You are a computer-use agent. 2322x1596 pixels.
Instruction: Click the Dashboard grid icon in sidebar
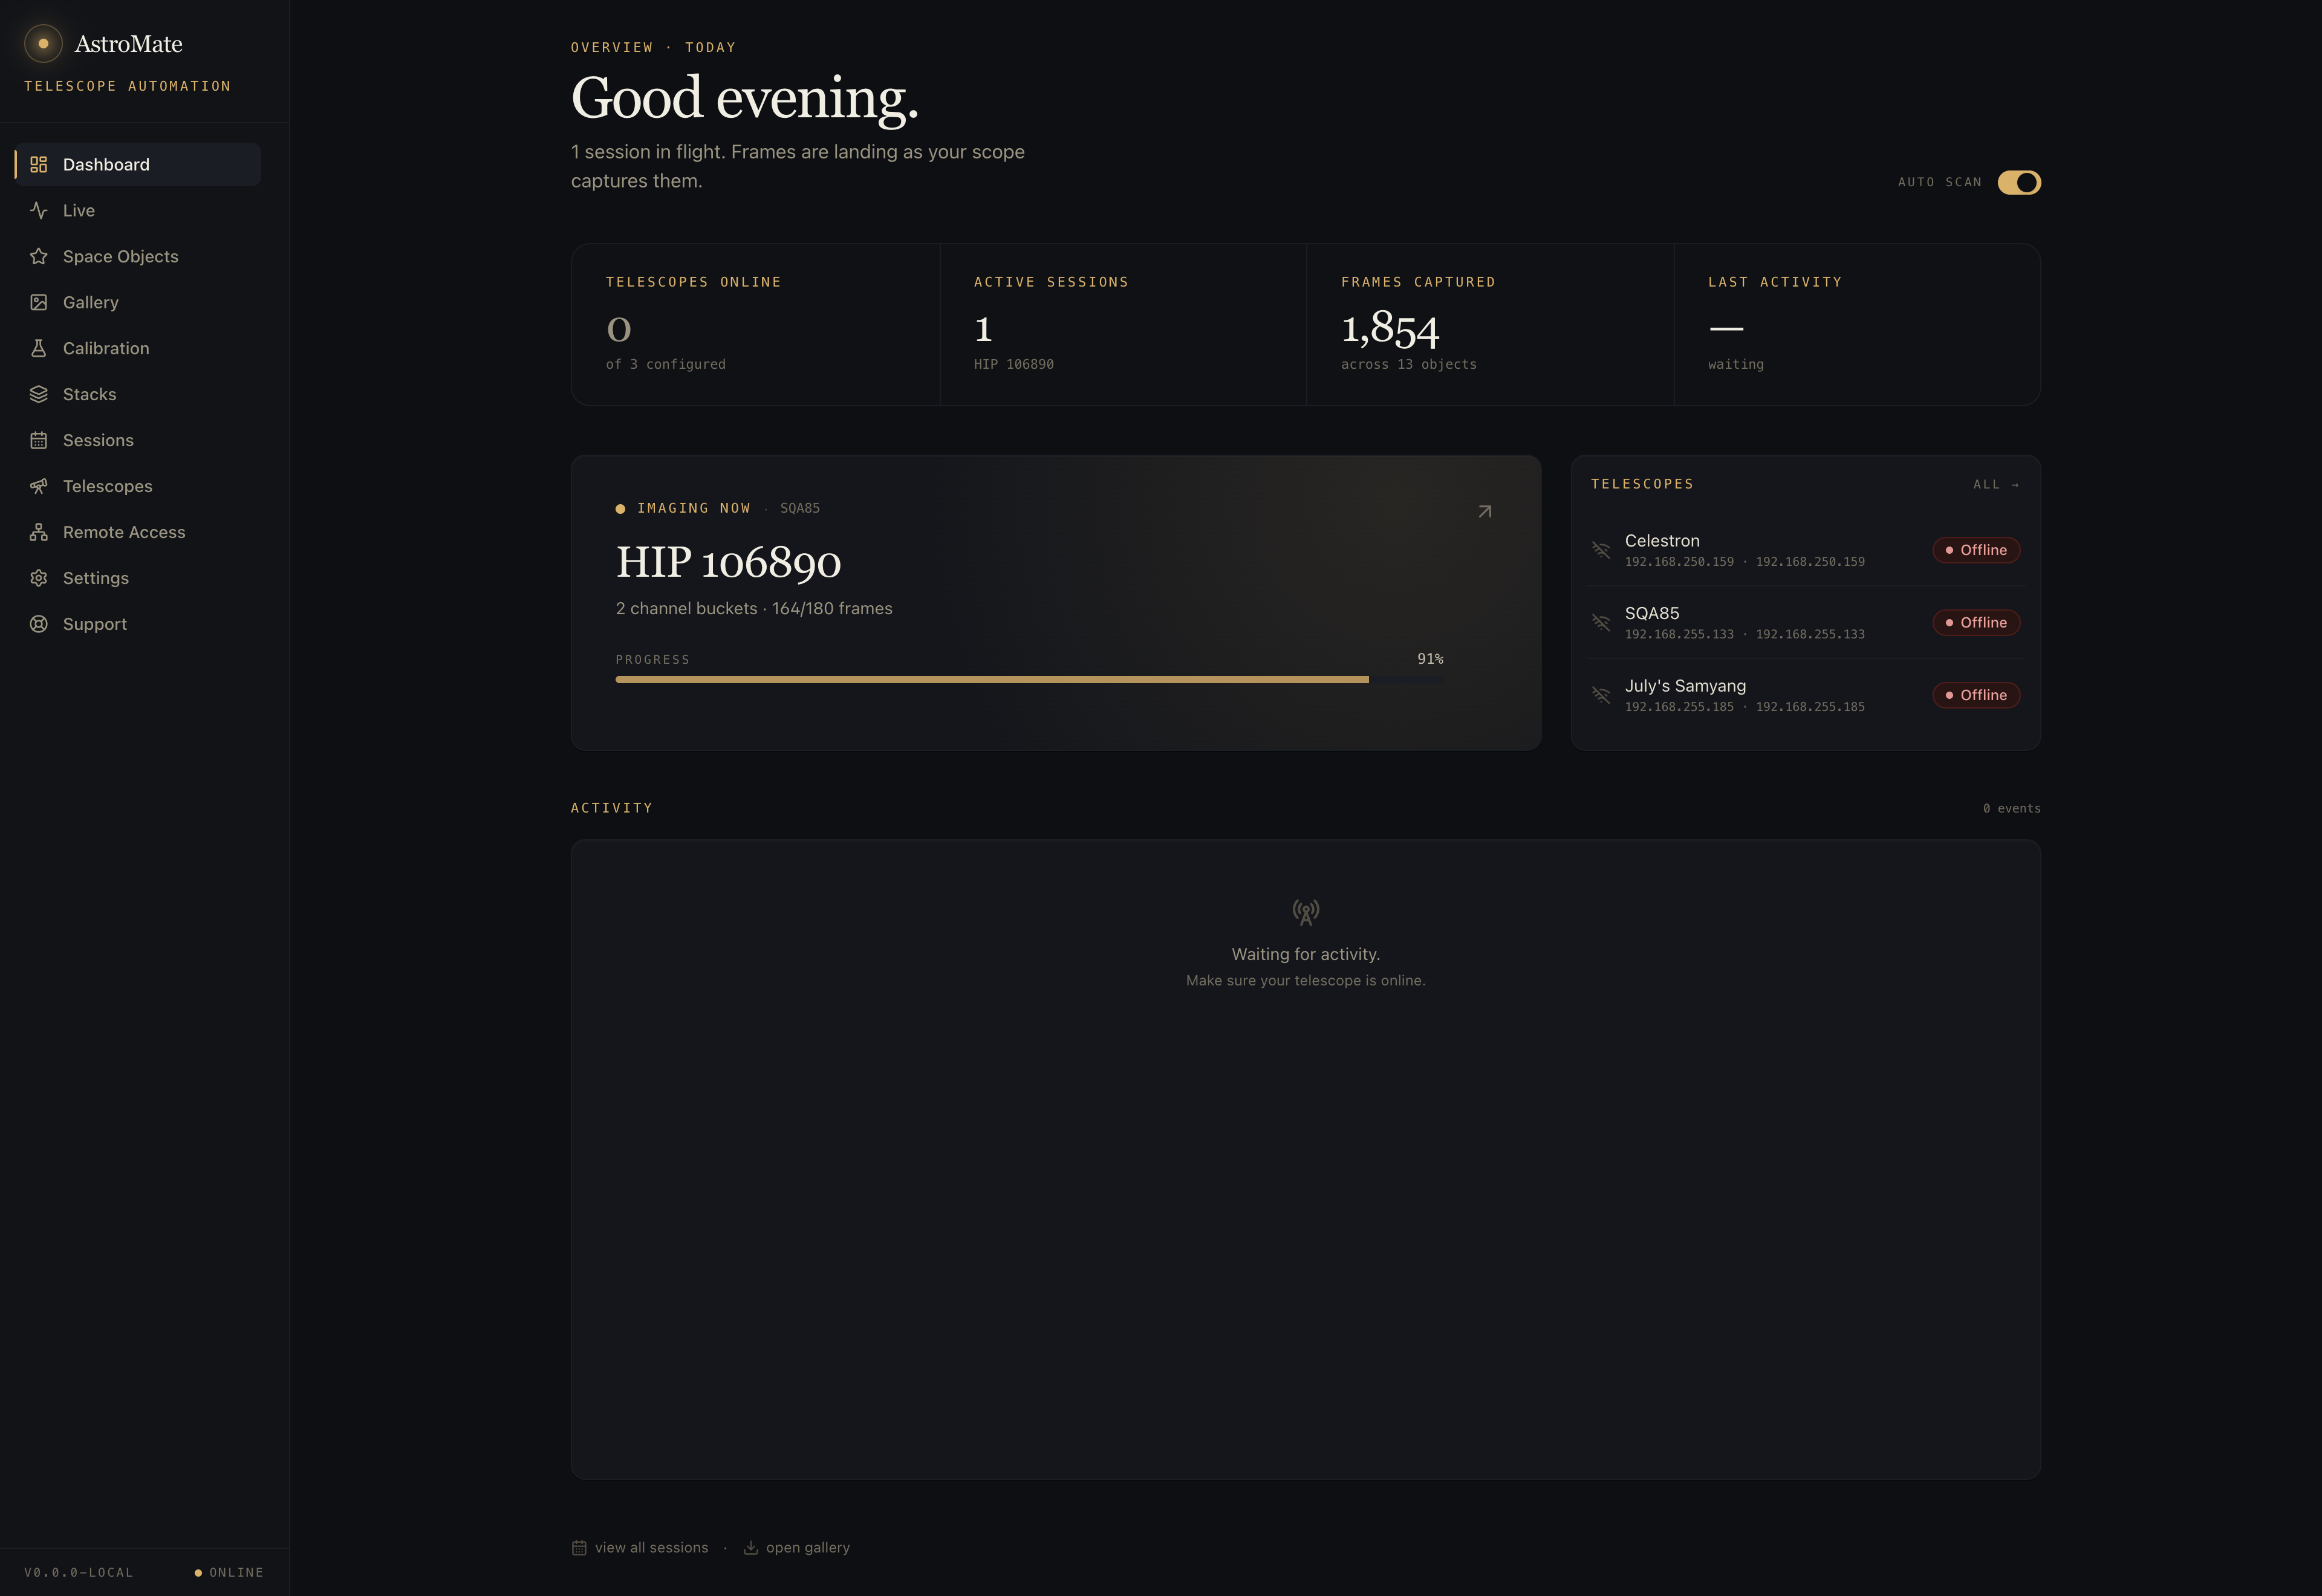click(39, 164)
